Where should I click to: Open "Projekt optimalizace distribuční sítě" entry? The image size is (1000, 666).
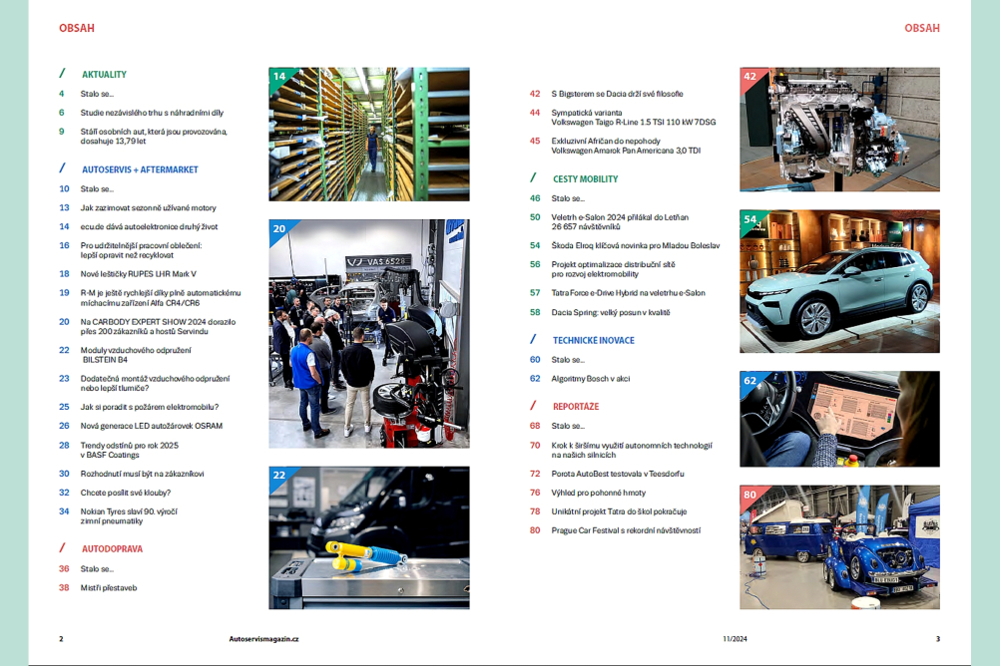pos(614,269)
